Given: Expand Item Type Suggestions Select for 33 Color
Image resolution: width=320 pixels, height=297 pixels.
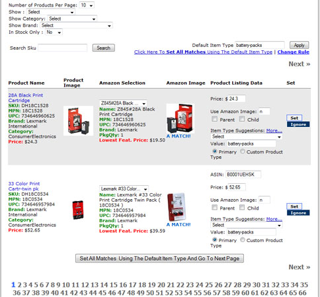Looking at the screenshot, I should (247, 225).
